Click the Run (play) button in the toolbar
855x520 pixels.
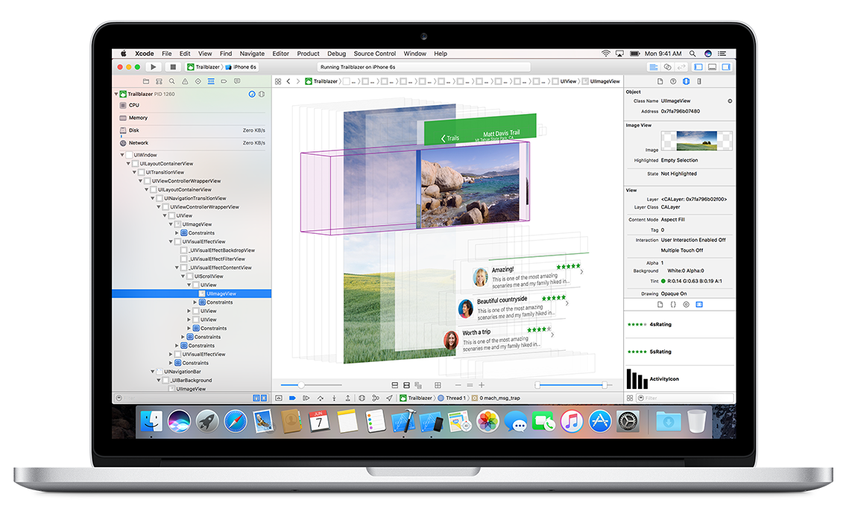coord(154,67)
